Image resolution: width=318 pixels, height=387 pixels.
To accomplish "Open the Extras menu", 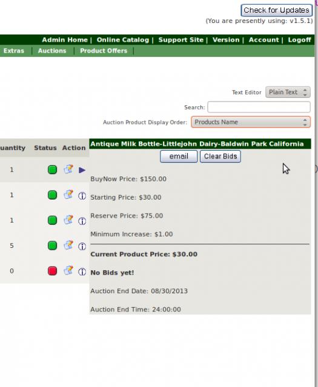I will 14,51.
